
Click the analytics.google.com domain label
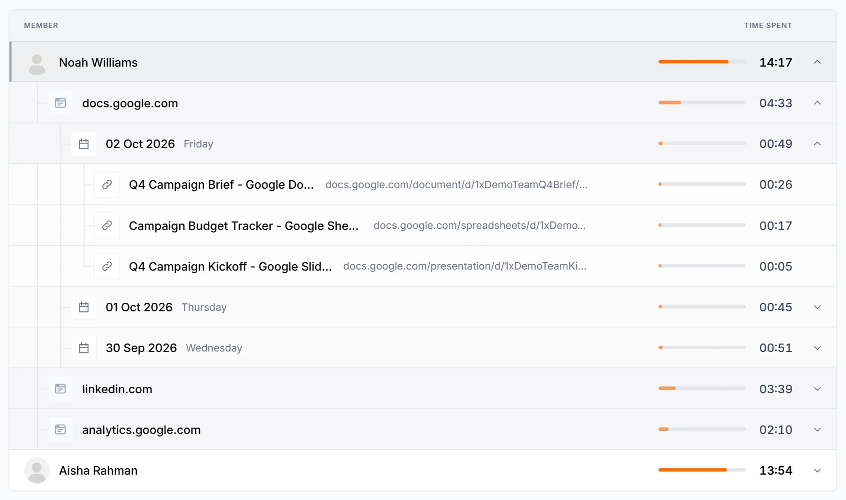coord(141,430)
